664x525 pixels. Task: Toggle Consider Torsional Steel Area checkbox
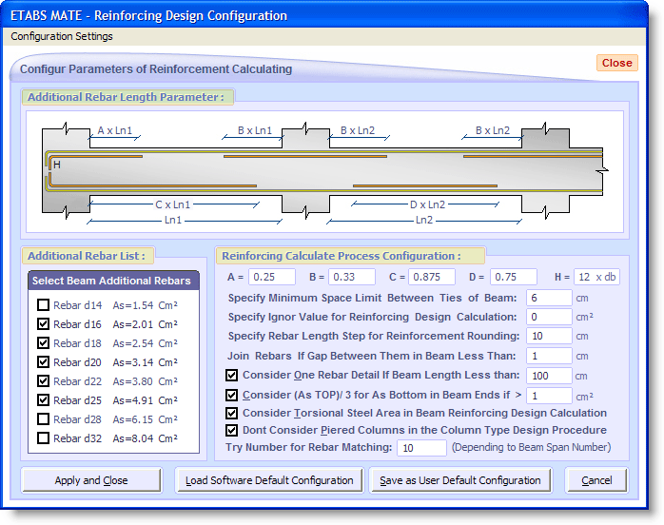coord(232,413)
